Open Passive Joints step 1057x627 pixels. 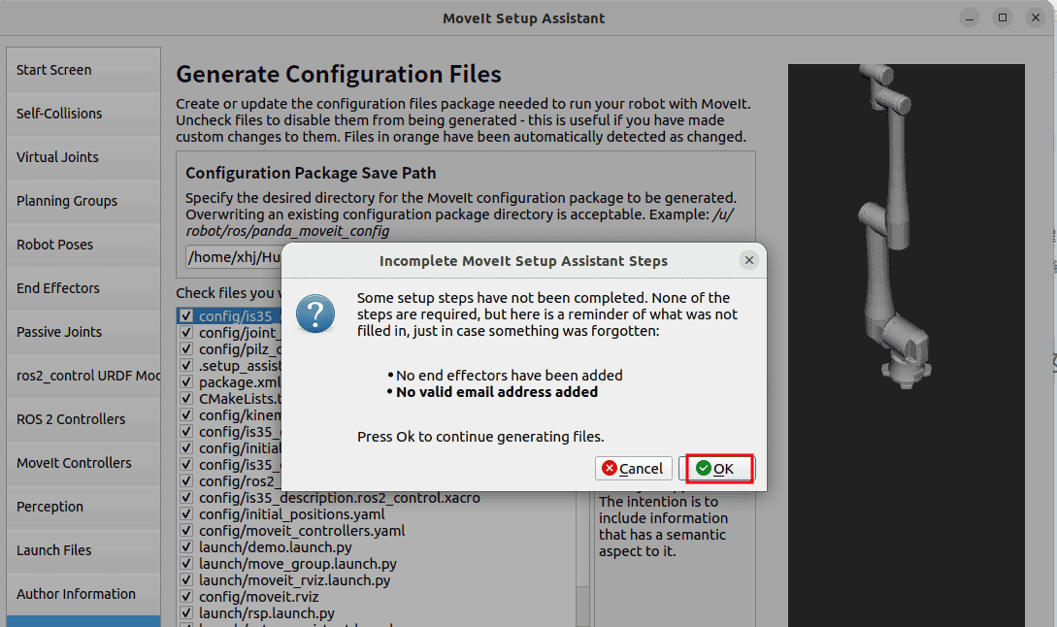pyautogui.click(x=83, y=332)
